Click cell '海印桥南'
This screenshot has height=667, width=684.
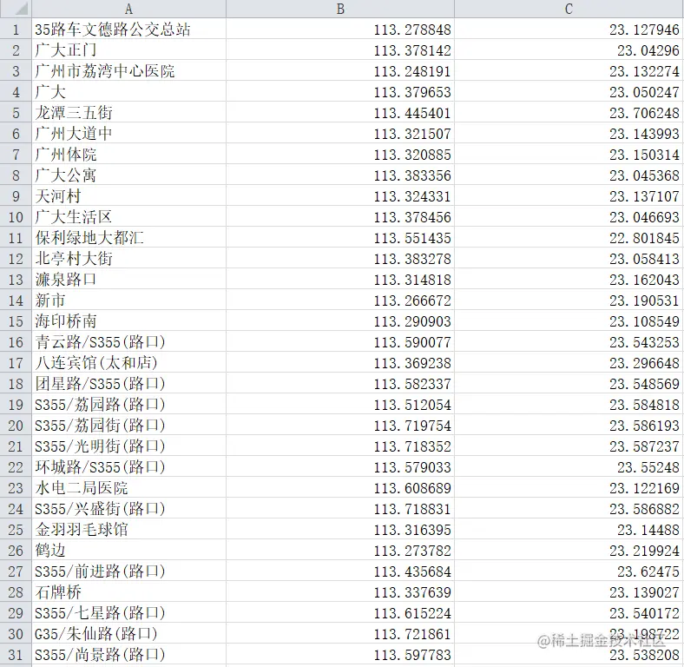(x=128, y=320)
